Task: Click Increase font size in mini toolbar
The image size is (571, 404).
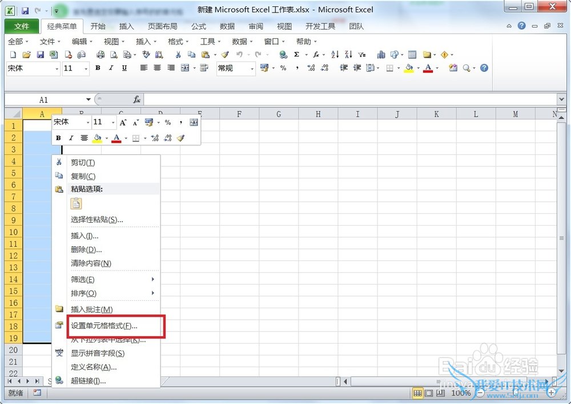Action: point(123,123)
